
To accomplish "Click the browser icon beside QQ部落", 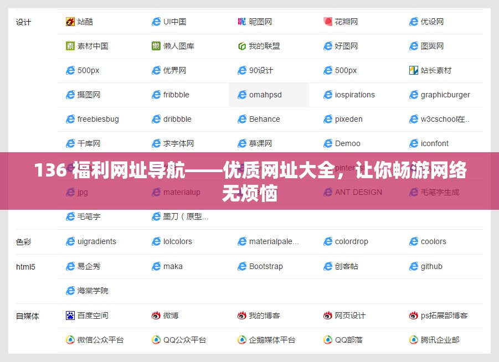I will pyautogui.click(x=328, y=340).
